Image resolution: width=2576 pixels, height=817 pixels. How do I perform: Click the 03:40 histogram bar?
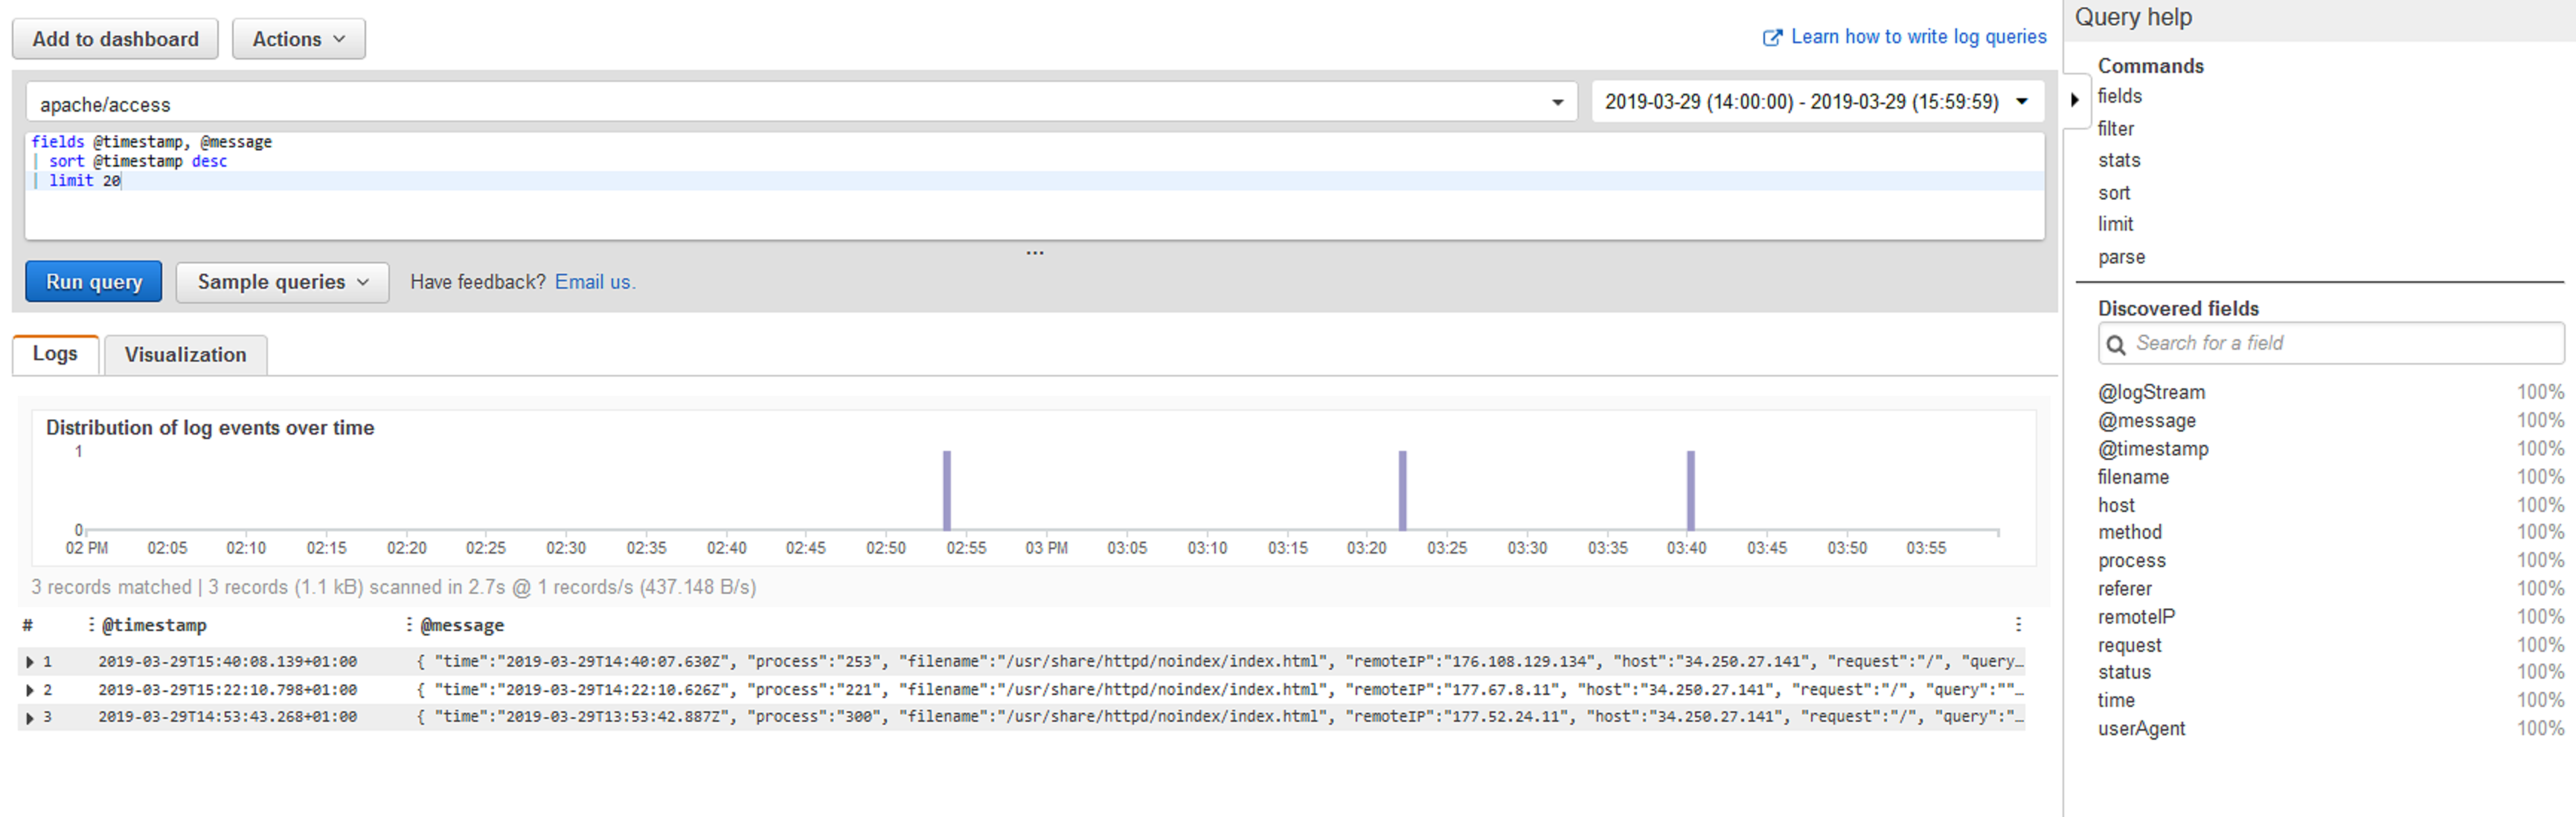(1690, 490)
